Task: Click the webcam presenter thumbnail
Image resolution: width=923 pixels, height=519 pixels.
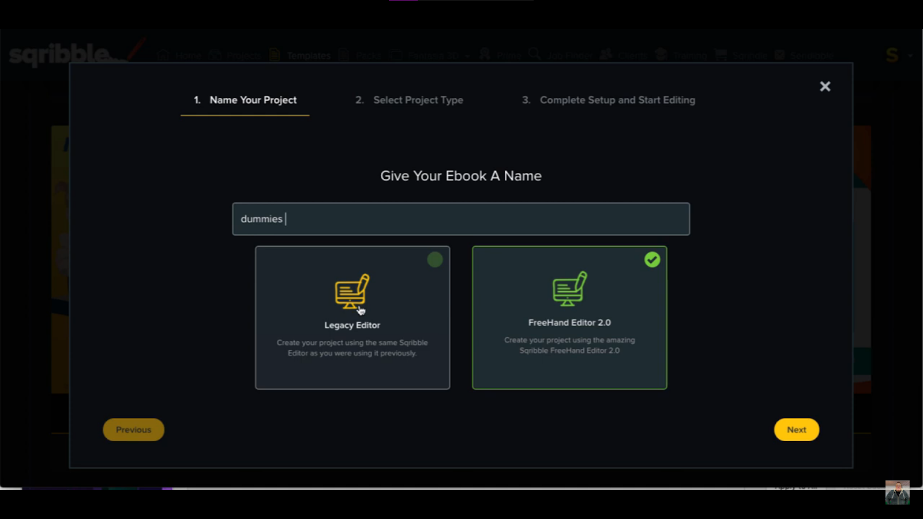Action: coord(898,492)
